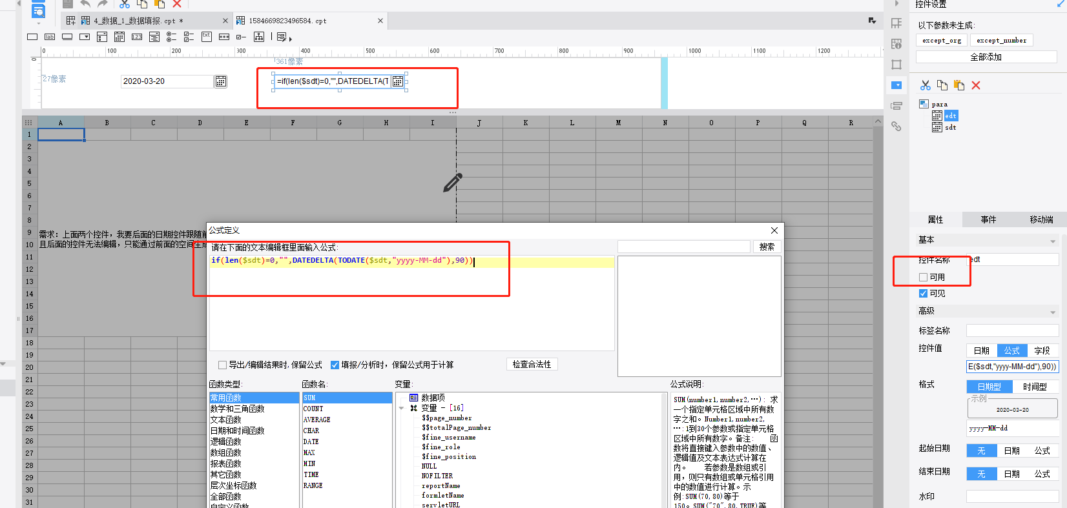
Task: Select the password widget tool
Action: coord(224,37)
